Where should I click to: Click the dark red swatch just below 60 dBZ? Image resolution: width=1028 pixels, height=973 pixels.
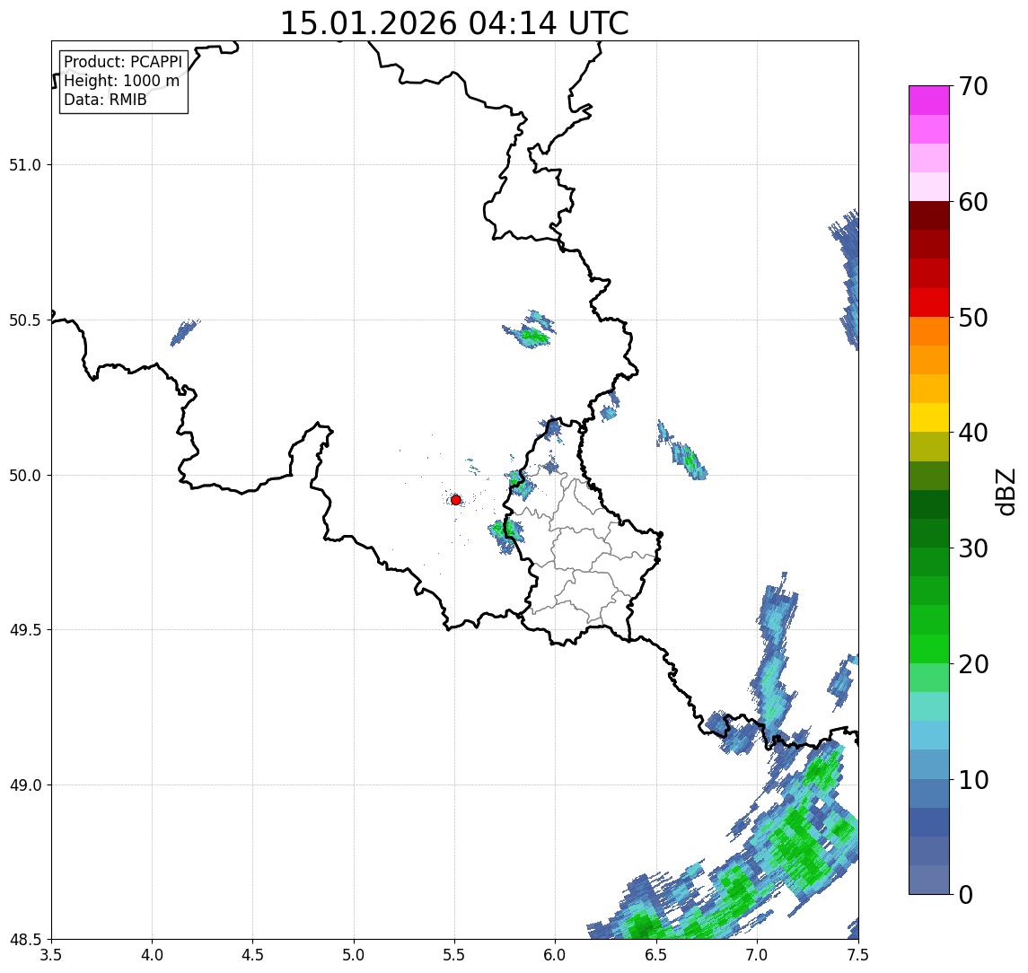tap(929, 215)
